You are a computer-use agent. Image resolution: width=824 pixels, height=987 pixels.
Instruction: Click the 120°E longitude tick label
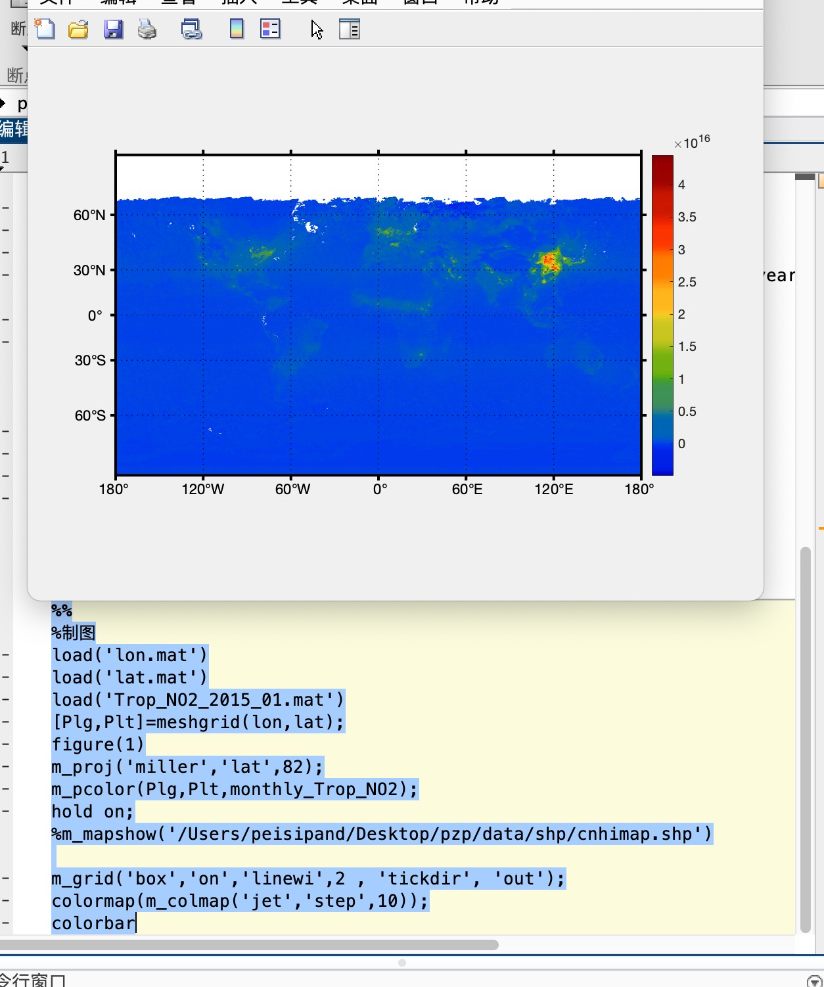pos(554,490)
